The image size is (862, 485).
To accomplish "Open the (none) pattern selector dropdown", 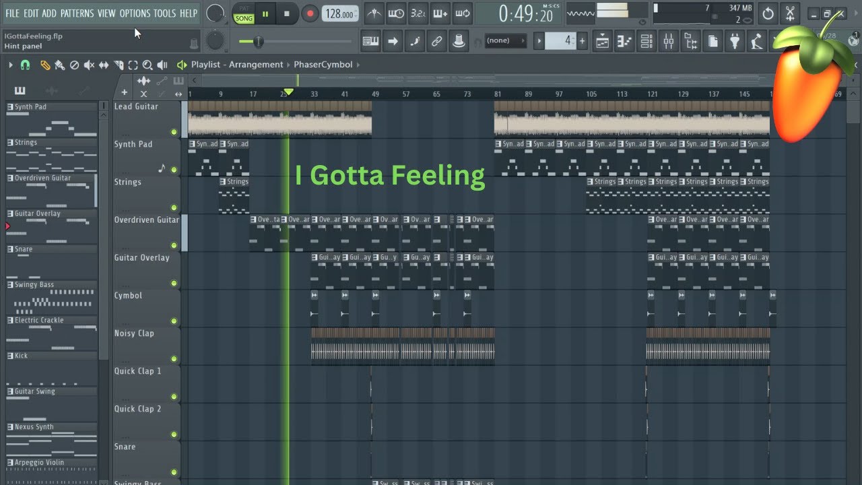I will [x=505, y=40].
